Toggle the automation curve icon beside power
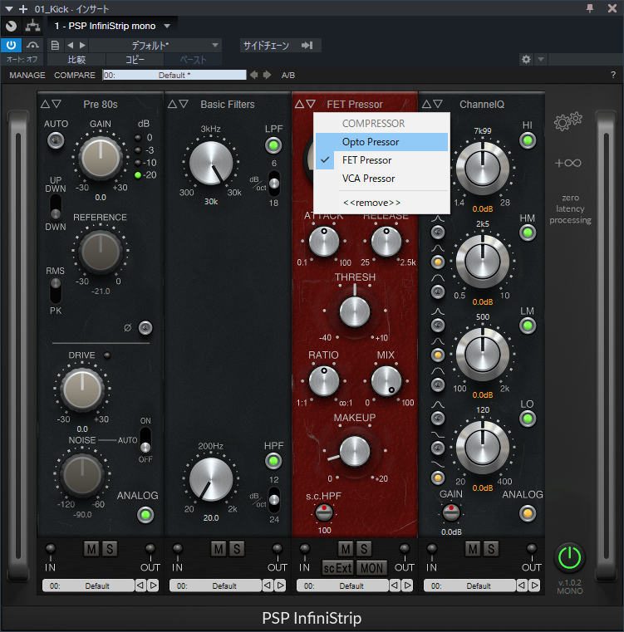The image size is (624, 632). 32,45
